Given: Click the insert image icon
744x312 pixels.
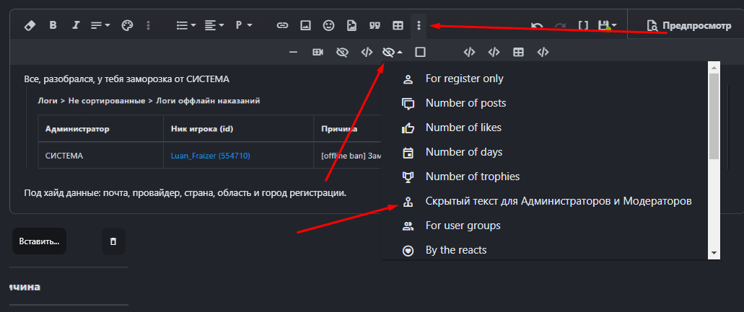Looking at the screenshot, I should [305, 25].
